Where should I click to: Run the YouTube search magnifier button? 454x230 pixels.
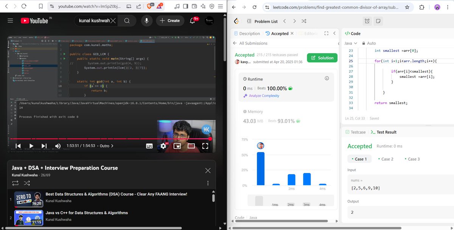tap(127, 21)
